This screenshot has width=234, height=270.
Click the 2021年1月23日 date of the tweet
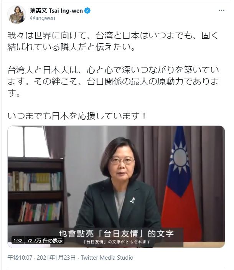[56, 258]
